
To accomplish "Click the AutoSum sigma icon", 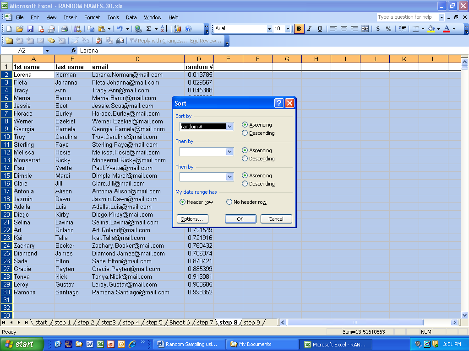I will [148, 29].
